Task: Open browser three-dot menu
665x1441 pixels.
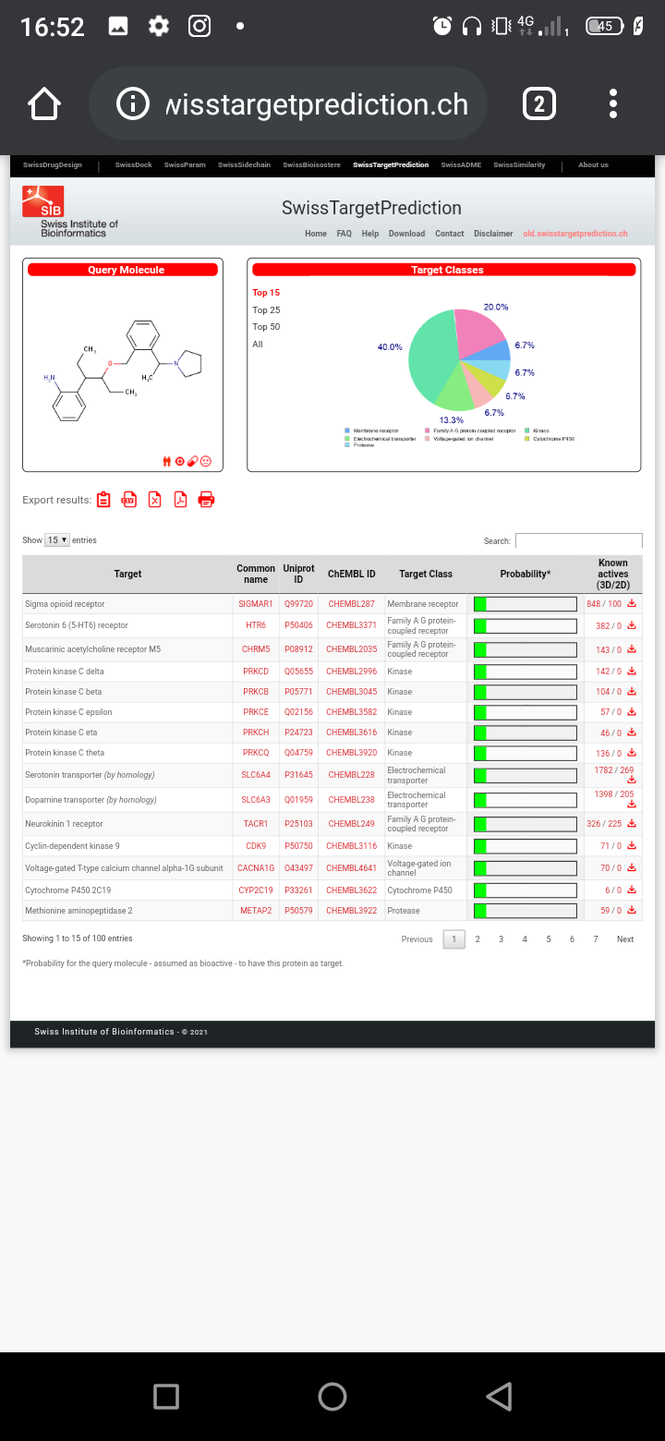Action: (x=613, y=104)
